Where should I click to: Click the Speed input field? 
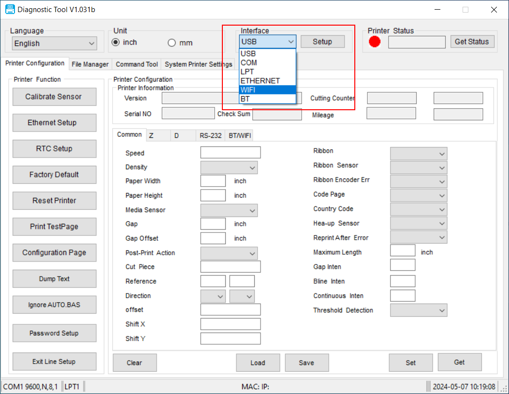[x=230, y=153]
